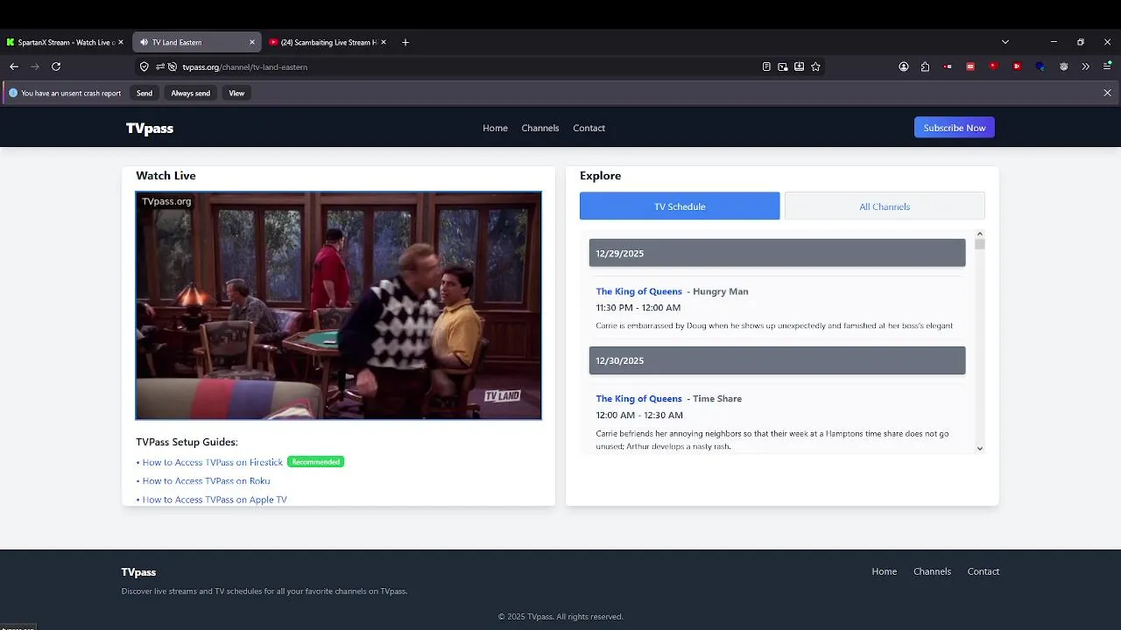Click the first red play-button extension icon

tap(993, 66)
